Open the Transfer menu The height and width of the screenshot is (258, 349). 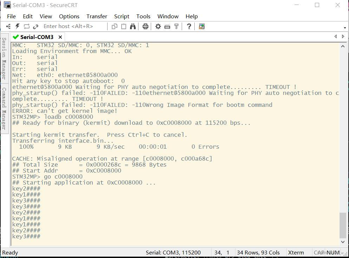pos(97,16)
